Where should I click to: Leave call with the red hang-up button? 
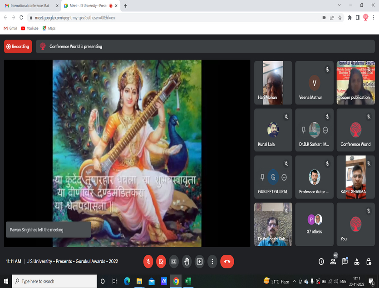click(x=227, y=261)
